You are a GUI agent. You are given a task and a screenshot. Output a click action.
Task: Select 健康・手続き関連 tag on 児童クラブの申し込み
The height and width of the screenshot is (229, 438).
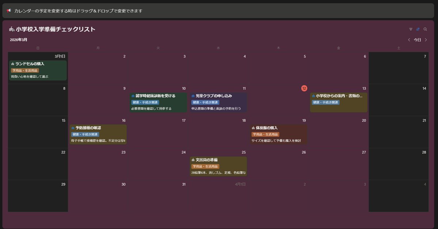pos(205,103)
